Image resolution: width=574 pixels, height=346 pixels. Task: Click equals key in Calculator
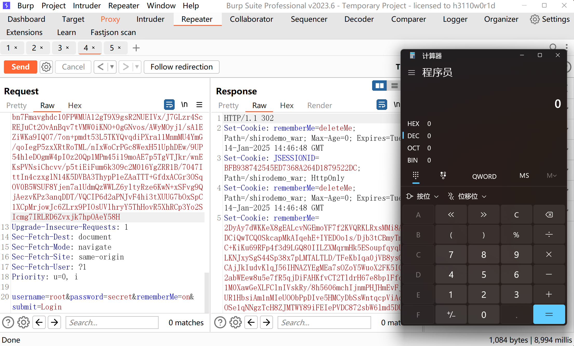pos(549,314)
